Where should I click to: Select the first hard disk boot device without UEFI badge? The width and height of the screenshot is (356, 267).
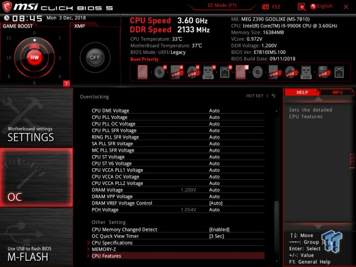point(142,72)
